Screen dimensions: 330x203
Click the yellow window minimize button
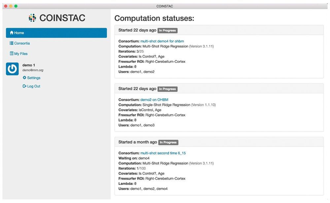[x=11, y=6]
